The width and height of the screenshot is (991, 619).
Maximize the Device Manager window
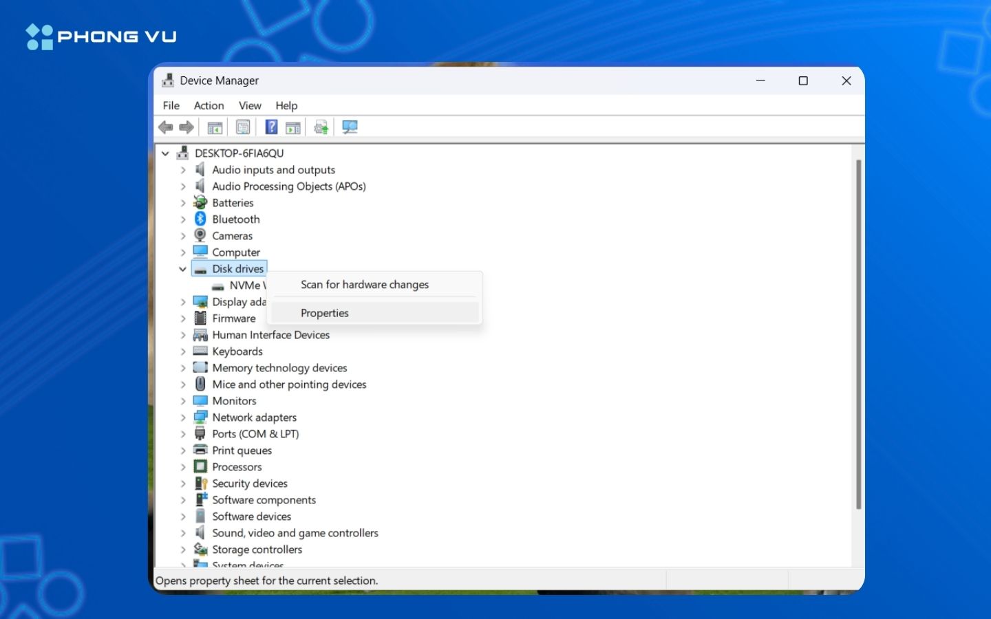(803, 80)
